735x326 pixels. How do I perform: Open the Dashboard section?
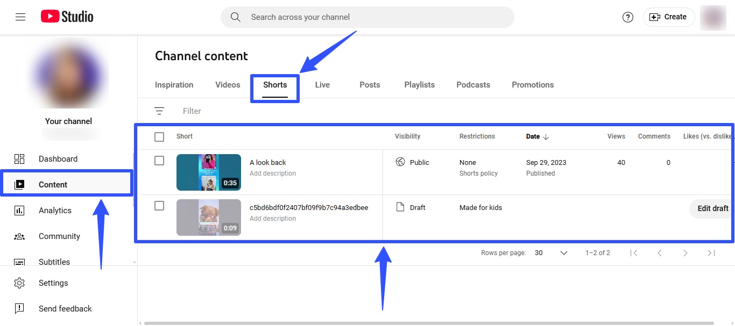coord(58,158)
